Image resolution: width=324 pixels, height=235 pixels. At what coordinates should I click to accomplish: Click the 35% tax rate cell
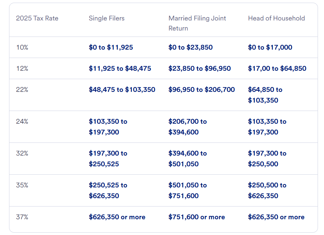tap(22, 185)
